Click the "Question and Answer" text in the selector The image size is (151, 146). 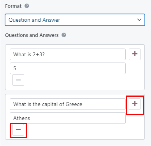[34, 20]
